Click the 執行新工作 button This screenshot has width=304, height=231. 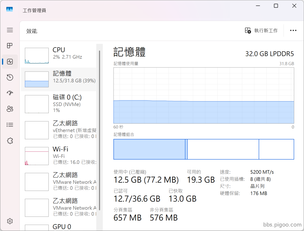[x=261, y=31]
